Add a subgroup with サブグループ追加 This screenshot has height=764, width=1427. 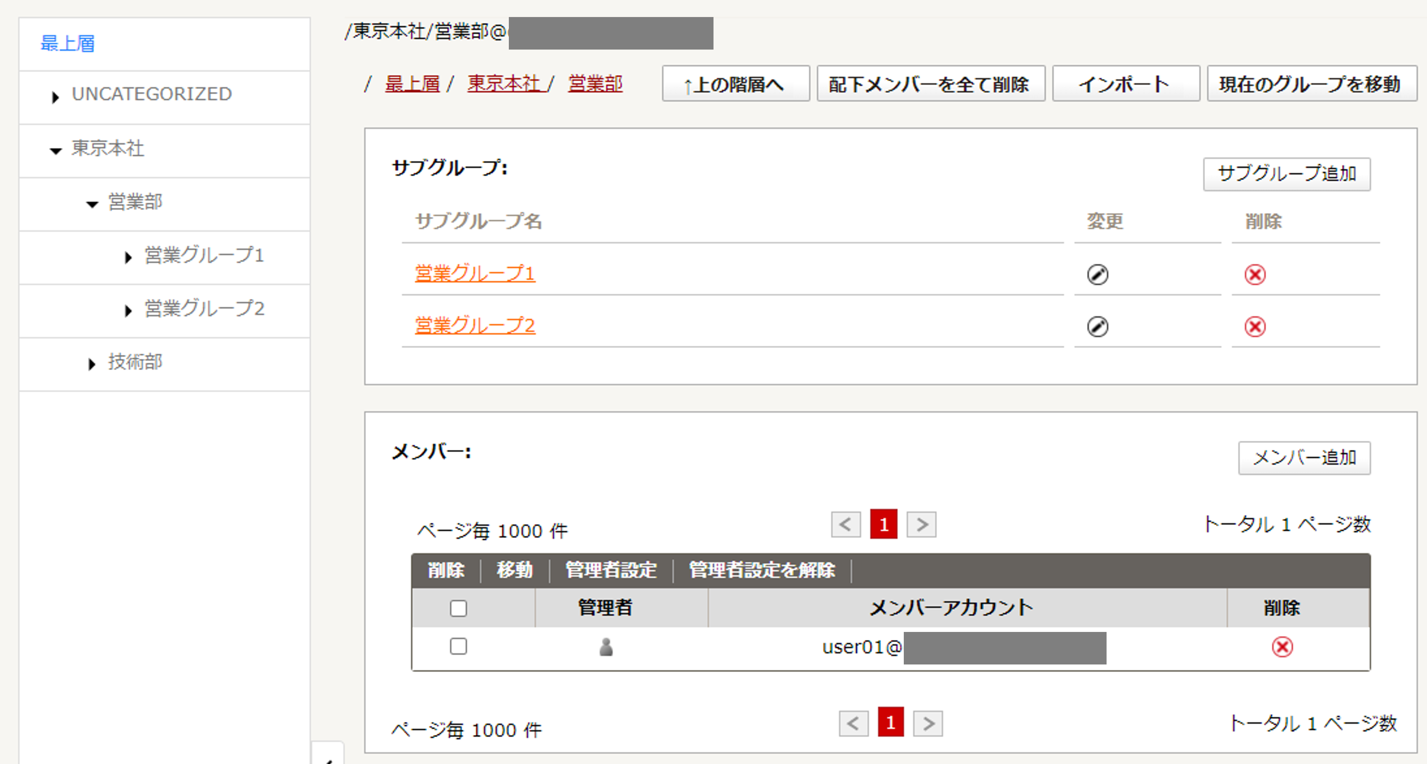coord(1287,174)
